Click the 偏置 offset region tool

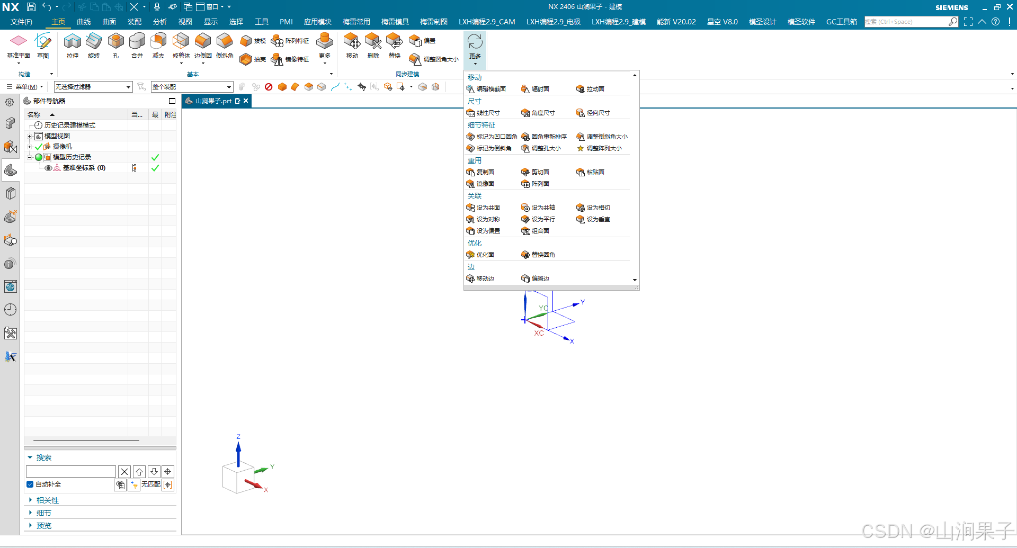422,41
